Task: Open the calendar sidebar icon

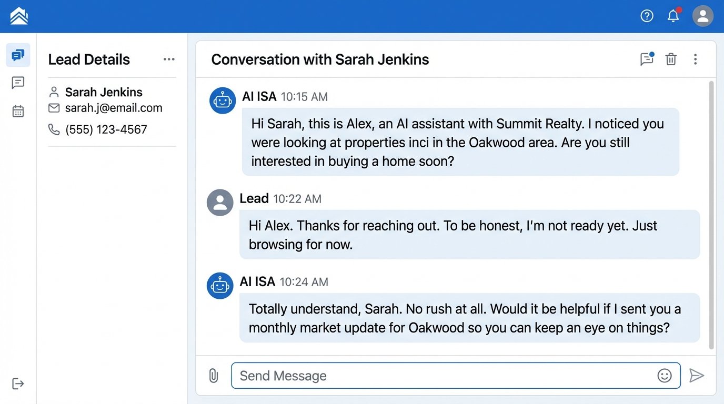Action: (18, 111)
